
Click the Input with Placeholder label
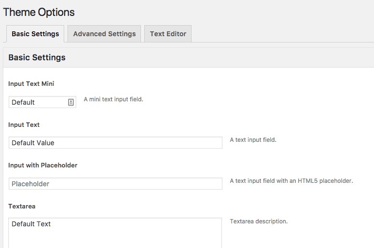tap(43, 165)
